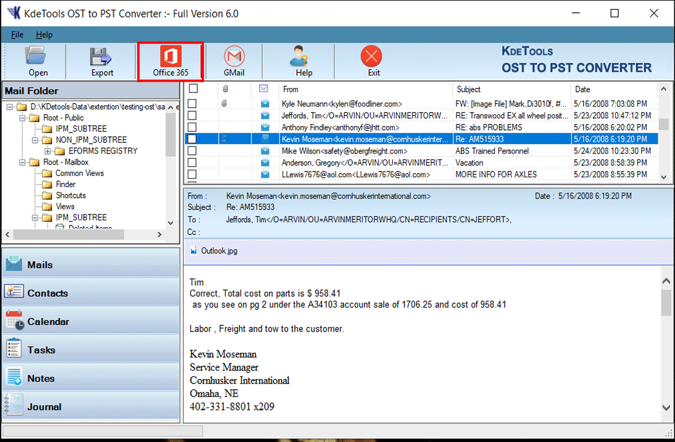Open the Outlook.jpg attachment link
675x442 pixels.
pos(219,251)
